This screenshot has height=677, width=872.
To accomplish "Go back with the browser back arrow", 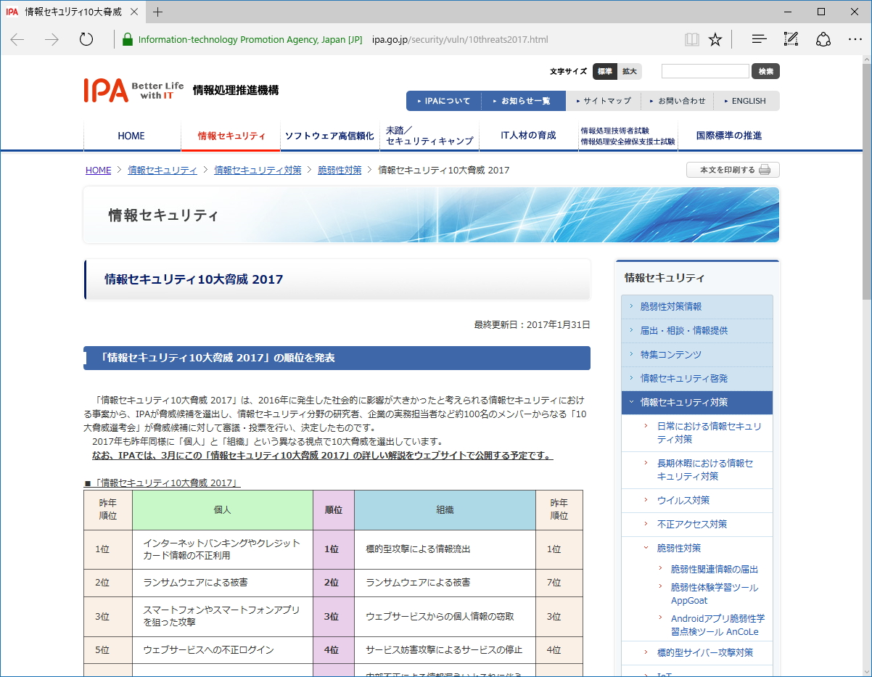I will (x=17, y=39).
